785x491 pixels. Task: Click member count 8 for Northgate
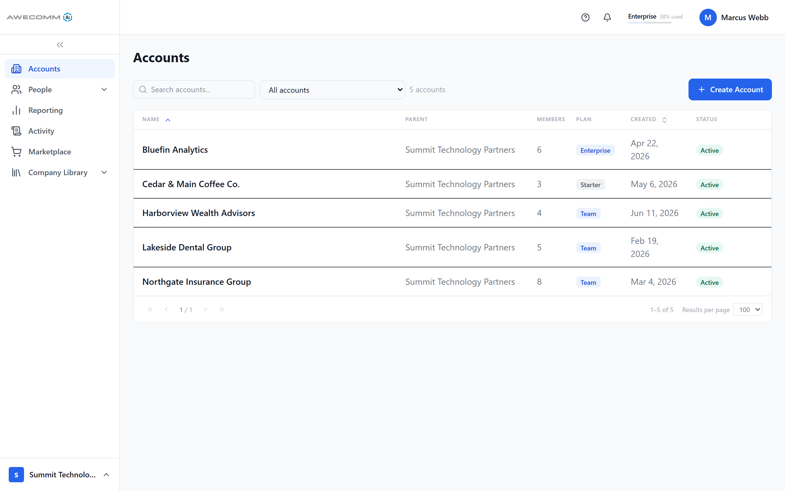pyautogui.click(x=539, y=282)
